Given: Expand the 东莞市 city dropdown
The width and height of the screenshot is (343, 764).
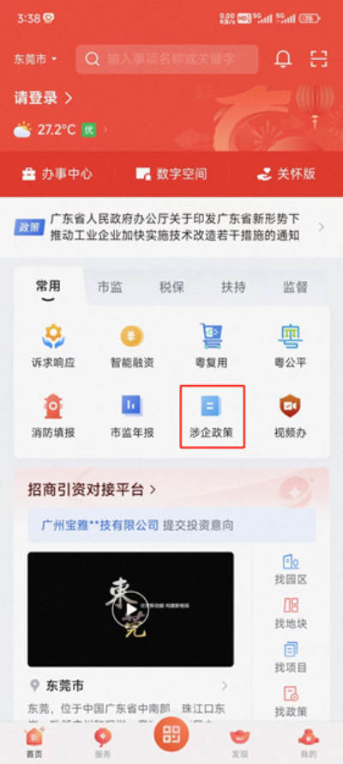Looking at the screenshot, I should [x=35, y=59].
